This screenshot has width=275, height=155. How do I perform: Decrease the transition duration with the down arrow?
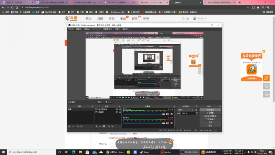pyautogui.click(x=197, y=114)
